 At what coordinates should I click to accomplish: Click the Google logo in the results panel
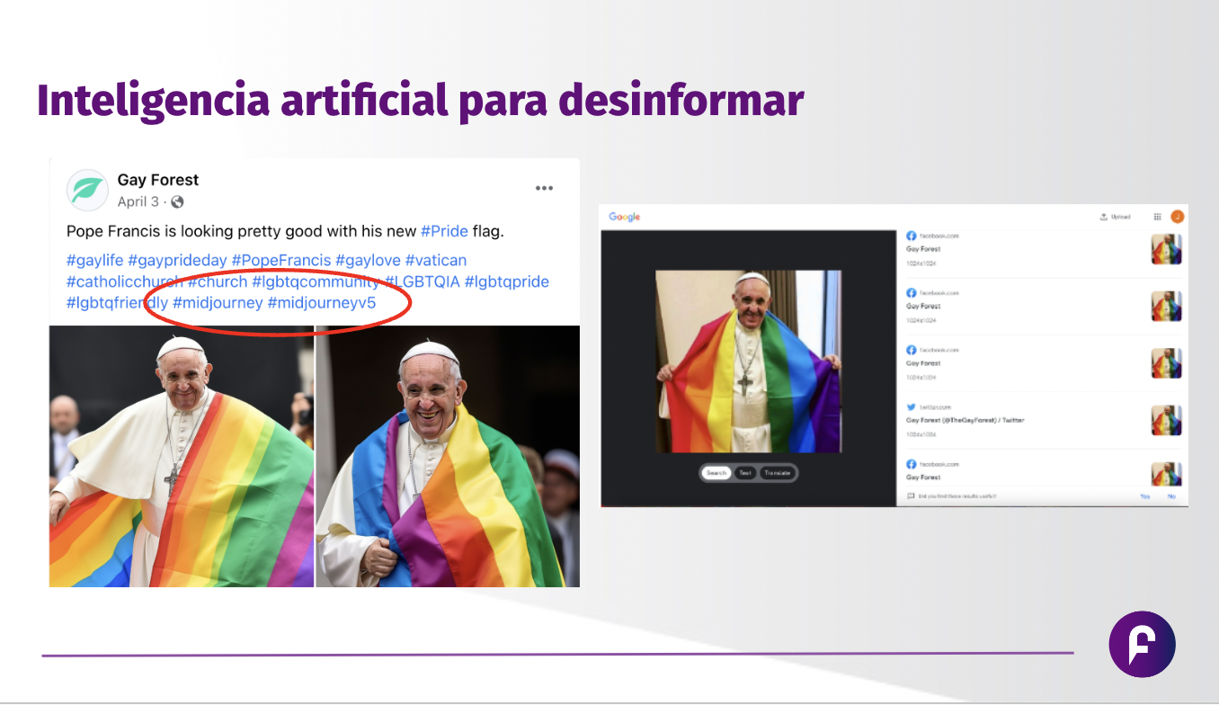tap(624, 218)
